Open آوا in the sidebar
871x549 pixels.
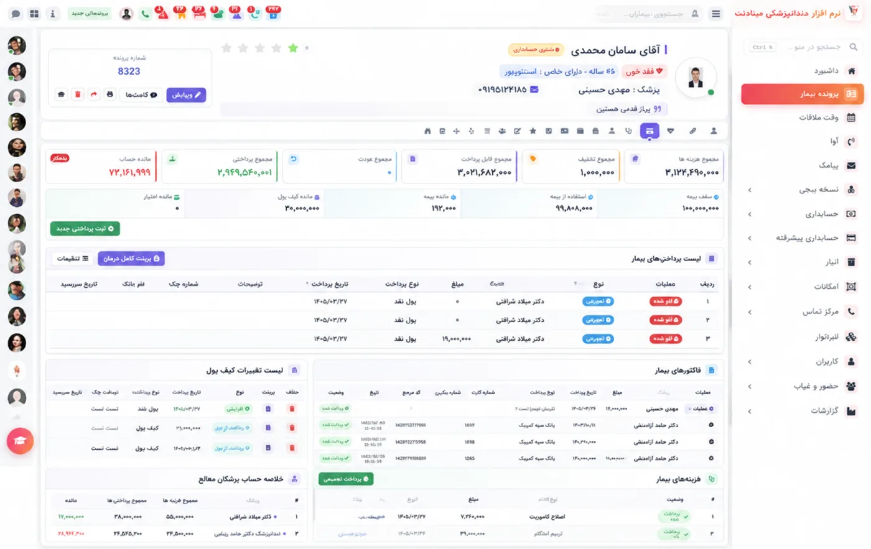pyautogui.click(x=803, y=141)
